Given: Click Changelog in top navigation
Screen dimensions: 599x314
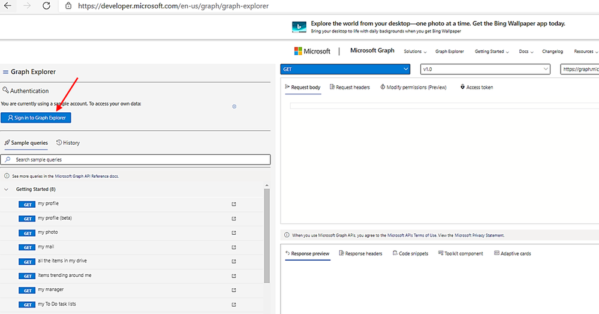Looking at the screenshot, I should click(552, 51).
